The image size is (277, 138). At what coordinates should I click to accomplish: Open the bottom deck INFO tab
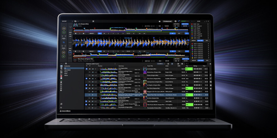(207, 60)
